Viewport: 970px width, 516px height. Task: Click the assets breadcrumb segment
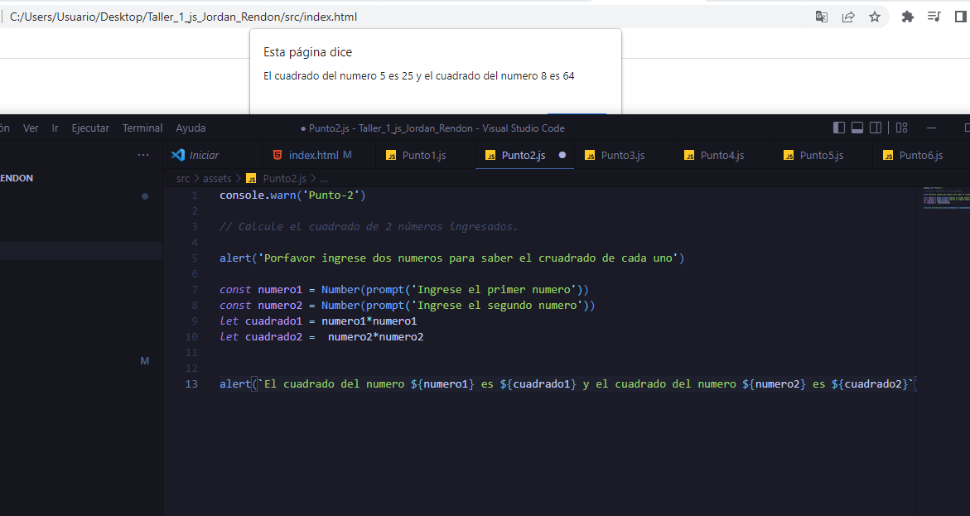pyautogui.click(x=217, y=178)
